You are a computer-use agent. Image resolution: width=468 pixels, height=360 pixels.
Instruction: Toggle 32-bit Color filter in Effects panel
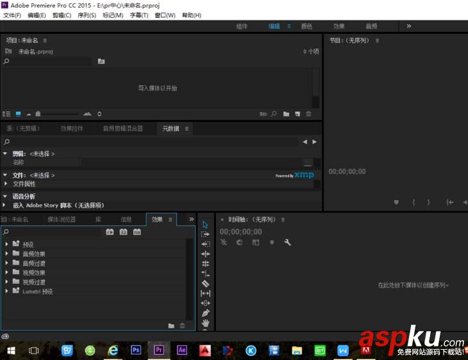tap(123, 232)
